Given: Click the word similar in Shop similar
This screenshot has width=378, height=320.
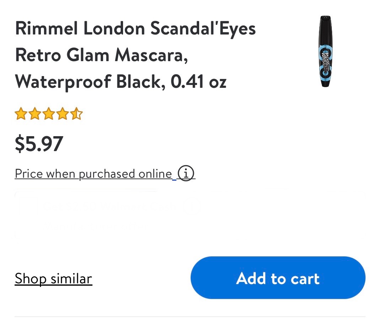Looking at the screenshot, I should click(71, 278).
